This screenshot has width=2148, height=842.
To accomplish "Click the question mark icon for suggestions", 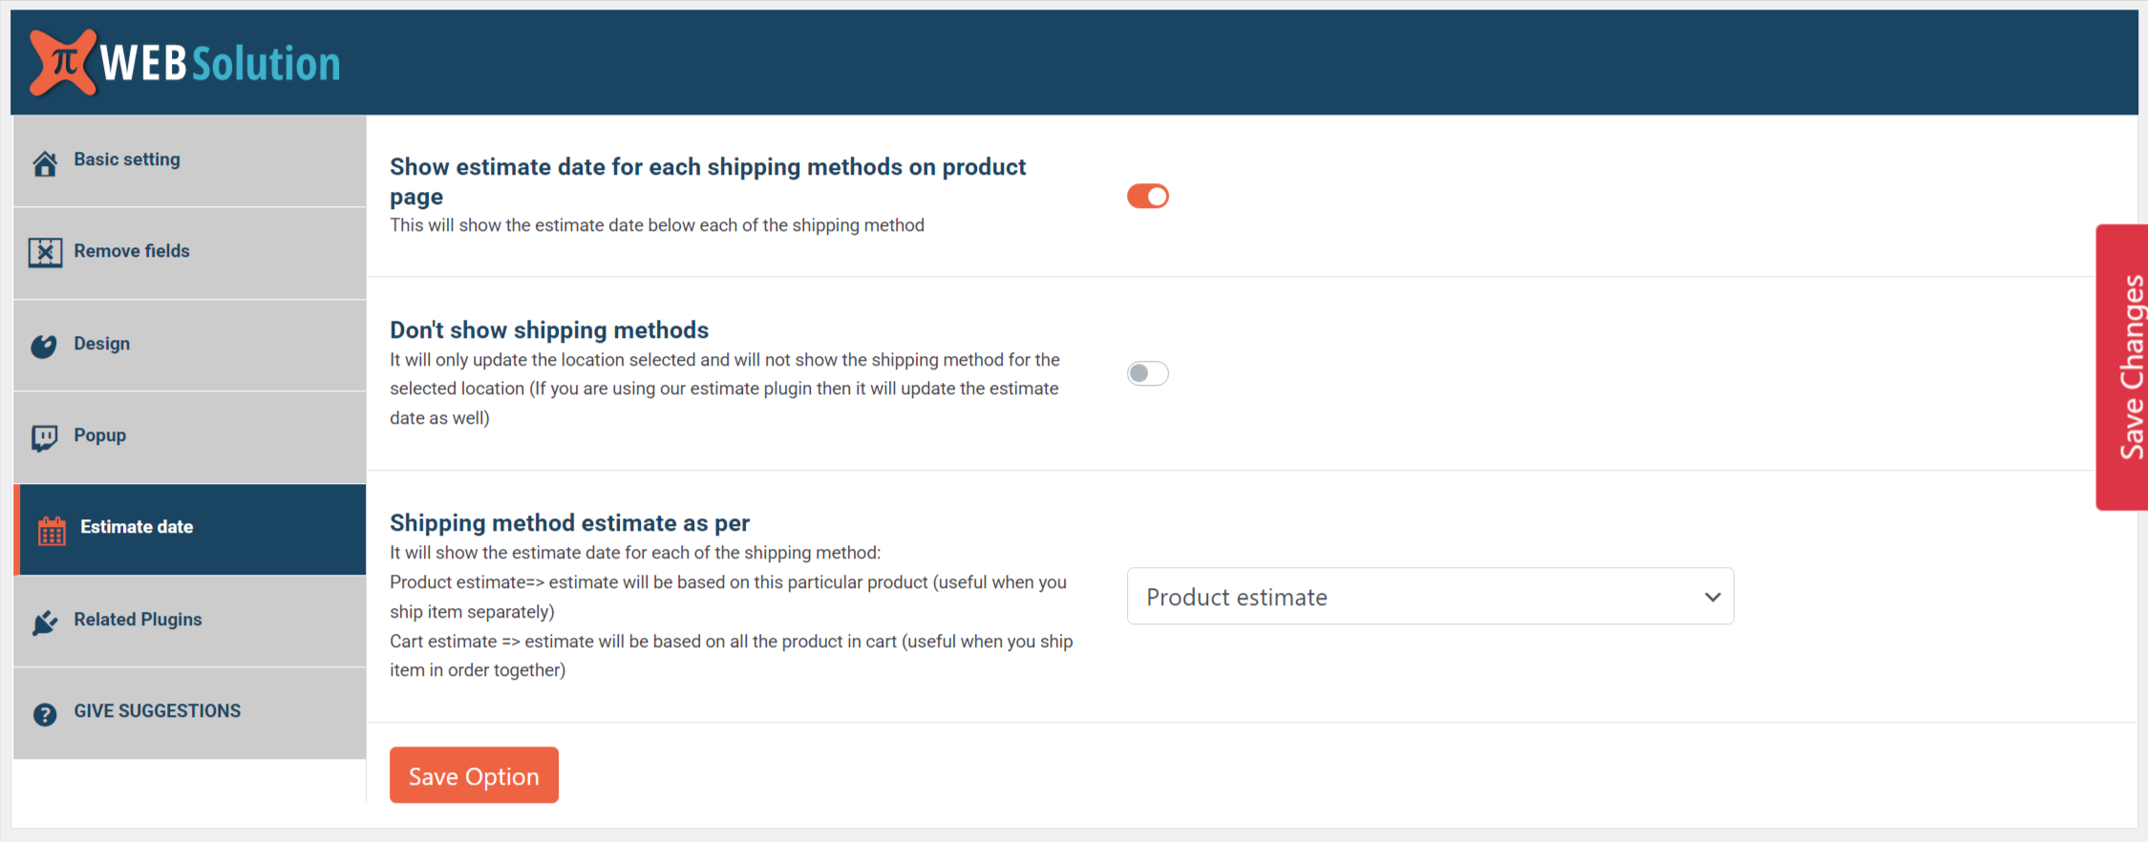I will click(45, 714).
